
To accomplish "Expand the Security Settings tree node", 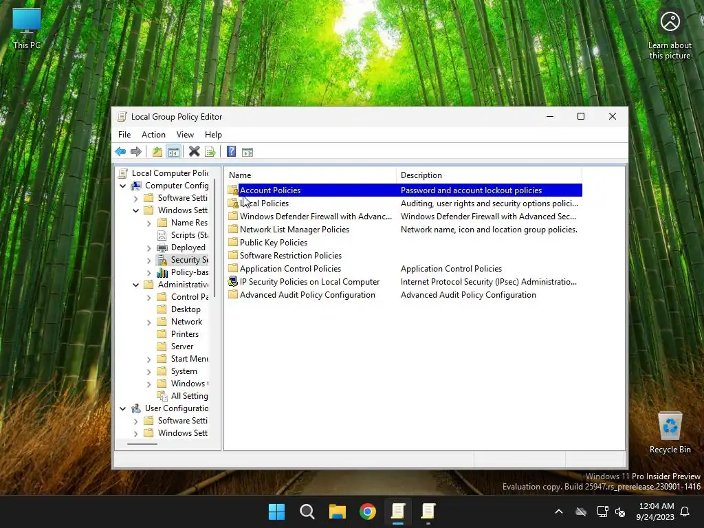I will pos(148,260).
